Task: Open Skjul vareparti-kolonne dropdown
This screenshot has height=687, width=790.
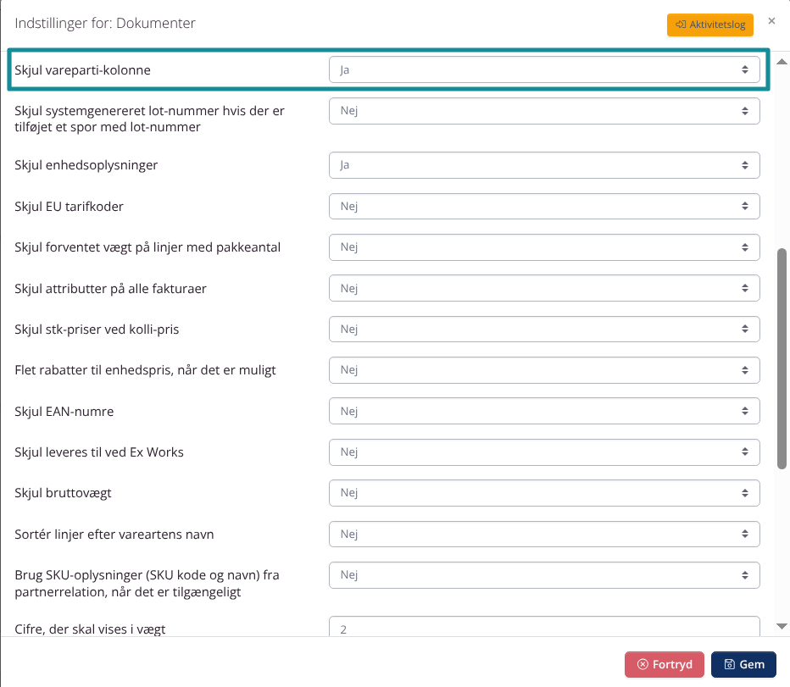Action: [x=544, y=69]
